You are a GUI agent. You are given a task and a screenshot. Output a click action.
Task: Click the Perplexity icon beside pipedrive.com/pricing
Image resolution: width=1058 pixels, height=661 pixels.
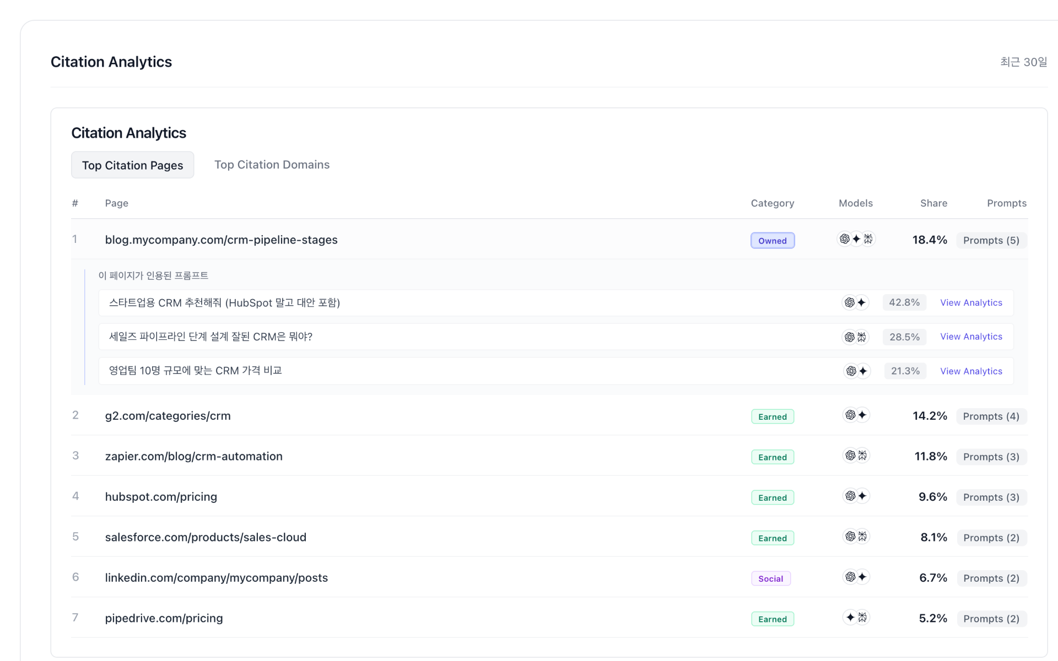pyautogui.click(x=861, y=617)
